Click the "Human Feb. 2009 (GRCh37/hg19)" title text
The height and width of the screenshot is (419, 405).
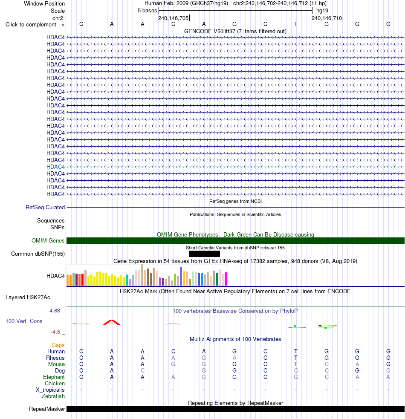(186, 3)
